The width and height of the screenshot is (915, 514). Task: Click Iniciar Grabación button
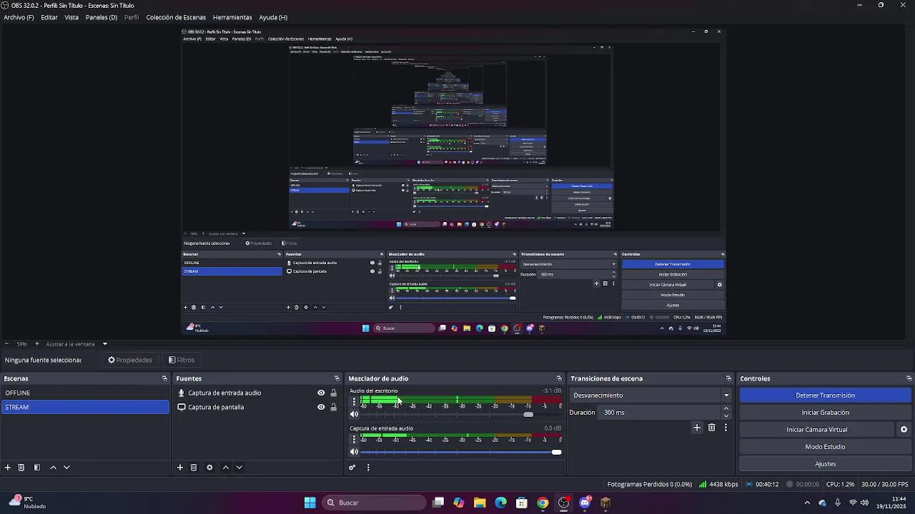coord(825,413)
